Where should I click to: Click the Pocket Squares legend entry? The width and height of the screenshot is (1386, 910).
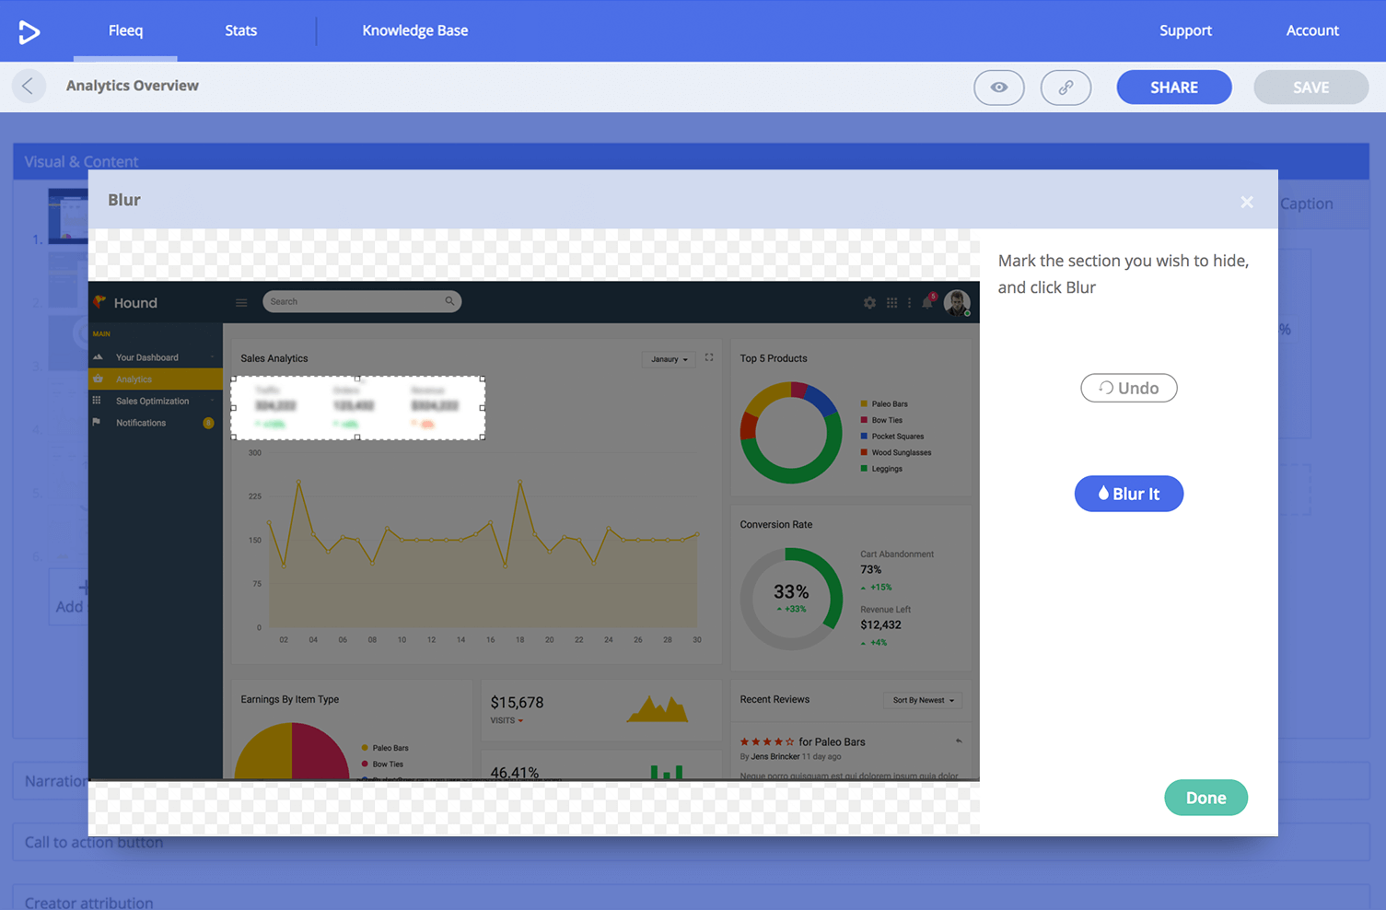point(892,437)
